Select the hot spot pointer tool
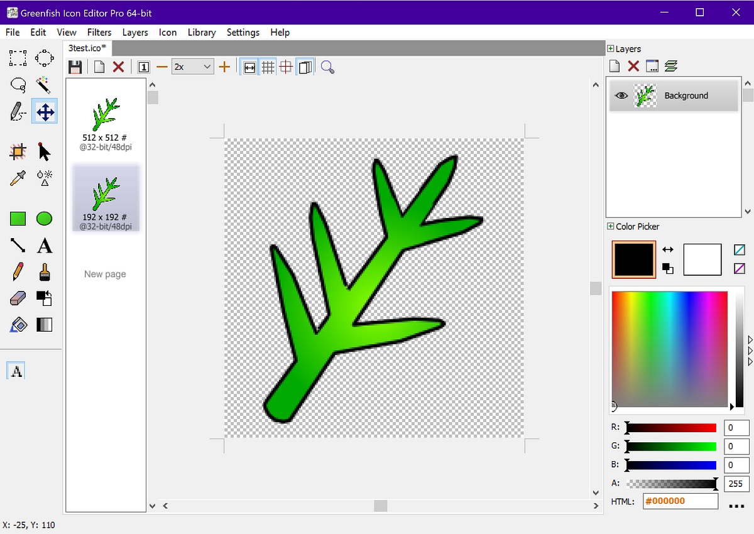The image size is (754, 534). [x=44, y=151]
